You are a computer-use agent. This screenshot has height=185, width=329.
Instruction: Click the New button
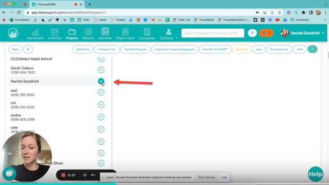(x=259, y=49)
